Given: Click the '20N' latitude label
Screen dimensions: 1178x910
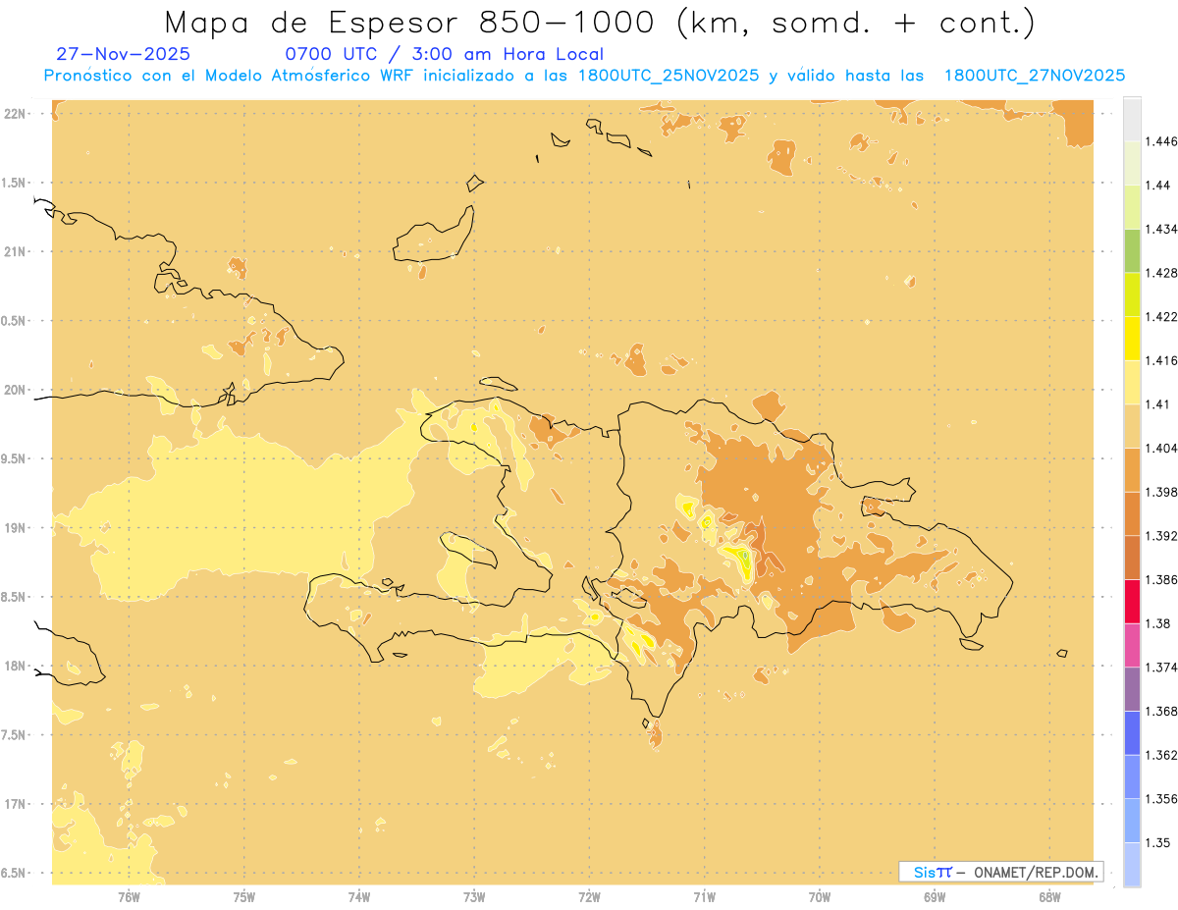Looking at the screenshot, I should pyautogui.click(x=15, y=390).
